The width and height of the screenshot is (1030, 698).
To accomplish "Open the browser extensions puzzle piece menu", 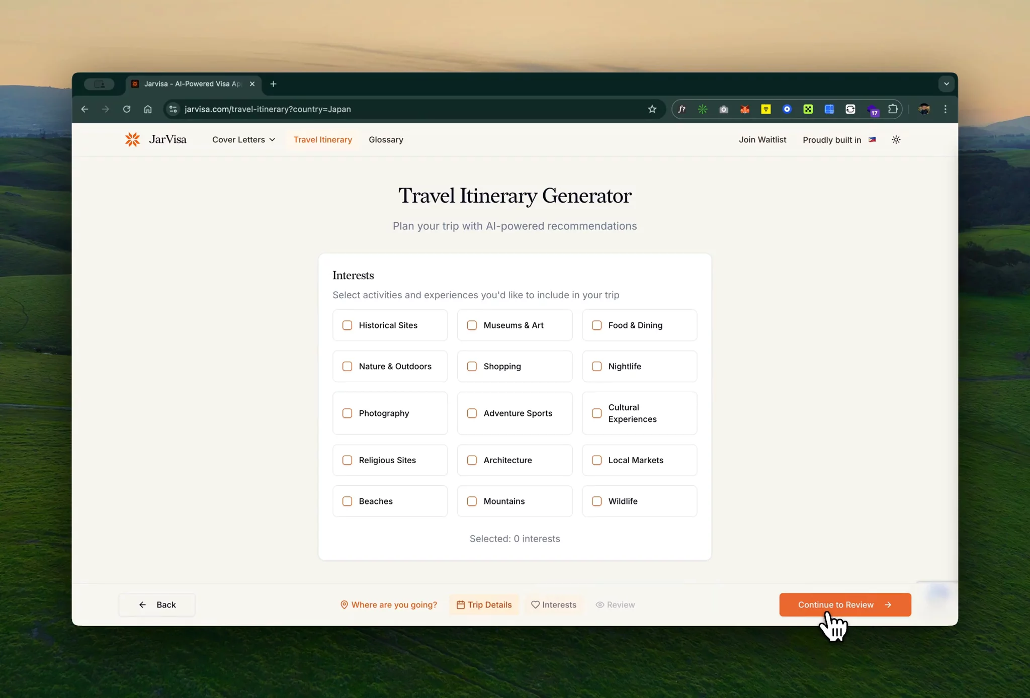I will click(x=893, y=109).
